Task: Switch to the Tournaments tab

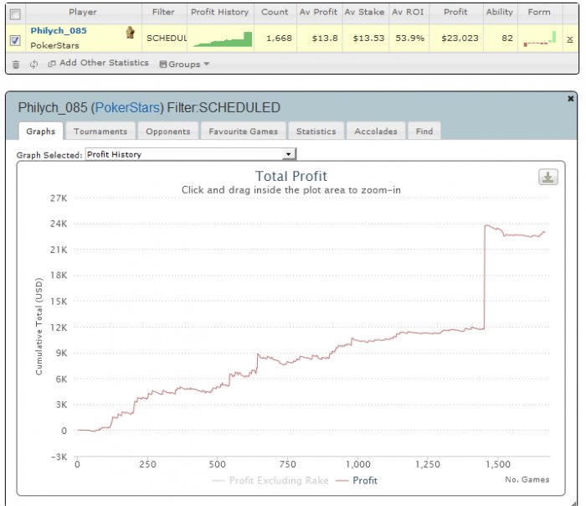Action: click(100, 131)
